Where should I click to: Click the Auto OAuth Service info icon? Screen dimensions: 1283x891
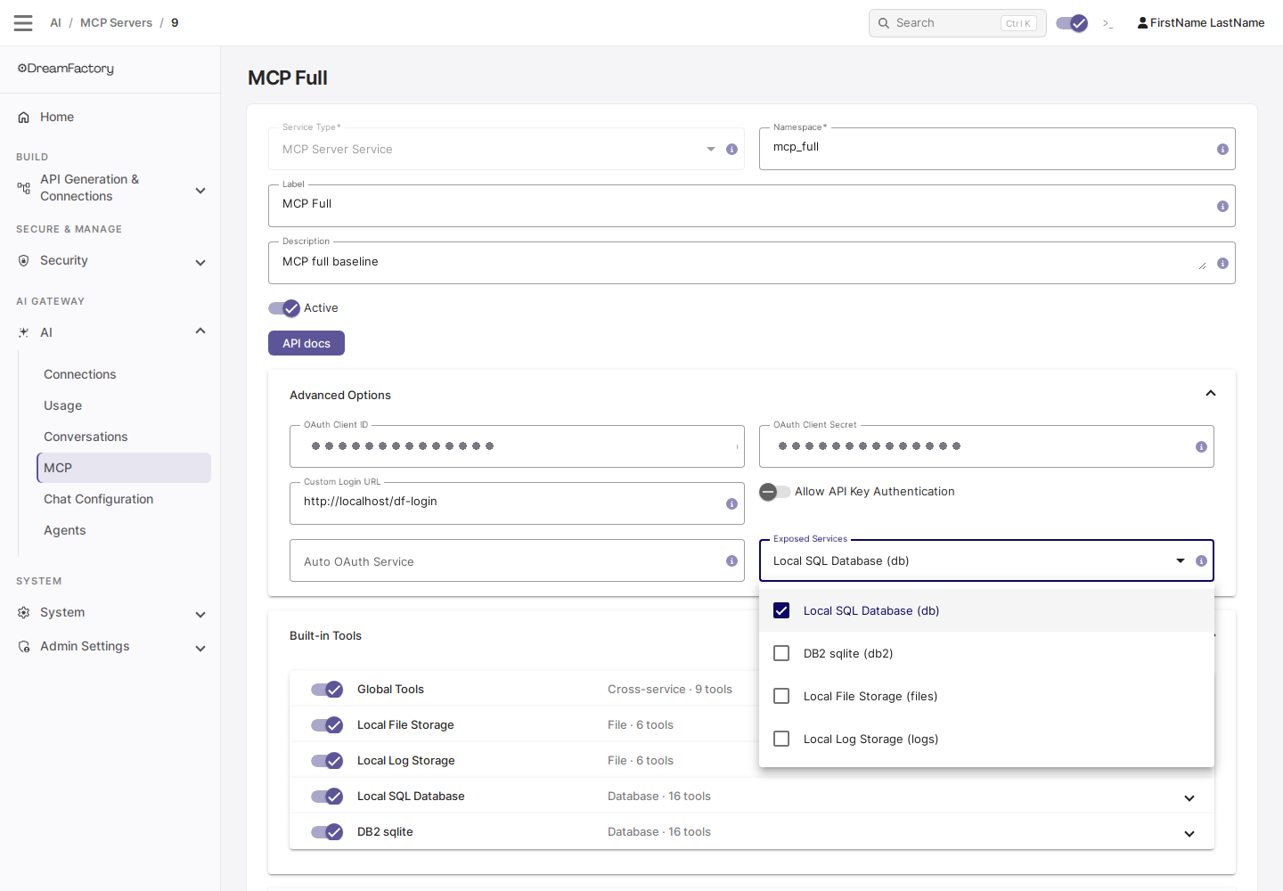tap(731, 561)
